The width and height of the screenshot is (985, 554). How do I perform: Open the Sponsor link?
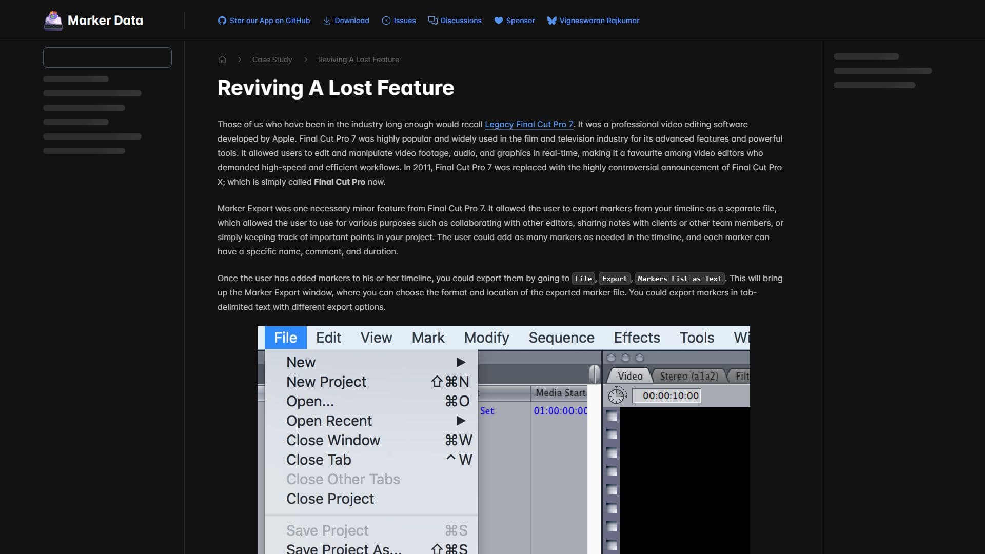click(x=521, y=21)
